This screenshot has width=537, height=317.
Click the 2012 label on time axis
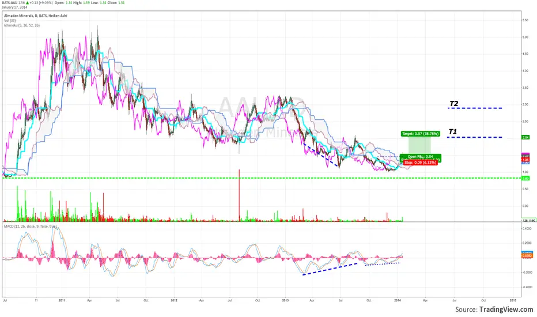click(173, 300)
